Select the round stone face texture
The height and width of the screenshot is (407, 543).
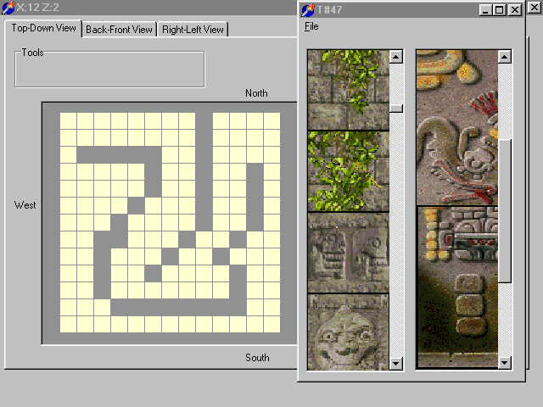coord(349,332)
